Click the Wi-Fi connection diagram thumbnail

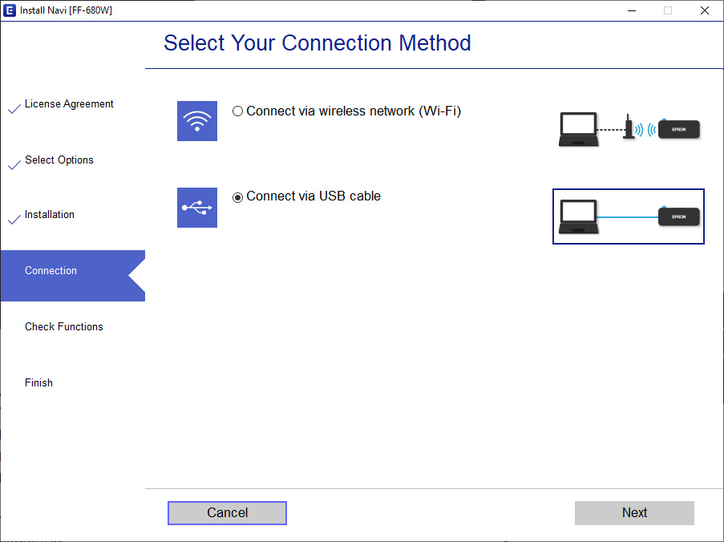click(x=629, y=130)
